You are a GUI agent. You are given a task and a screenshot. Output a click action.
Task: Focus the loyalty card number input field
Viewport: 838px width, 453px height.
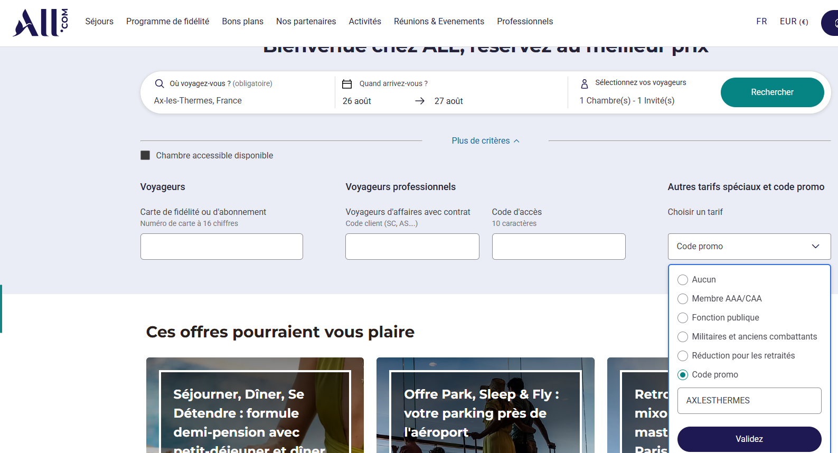[x=221, y=247]
